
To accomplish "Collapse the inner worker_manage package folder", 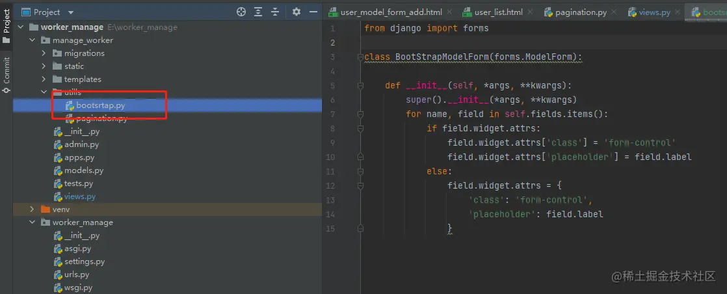I will pos(32,222).
